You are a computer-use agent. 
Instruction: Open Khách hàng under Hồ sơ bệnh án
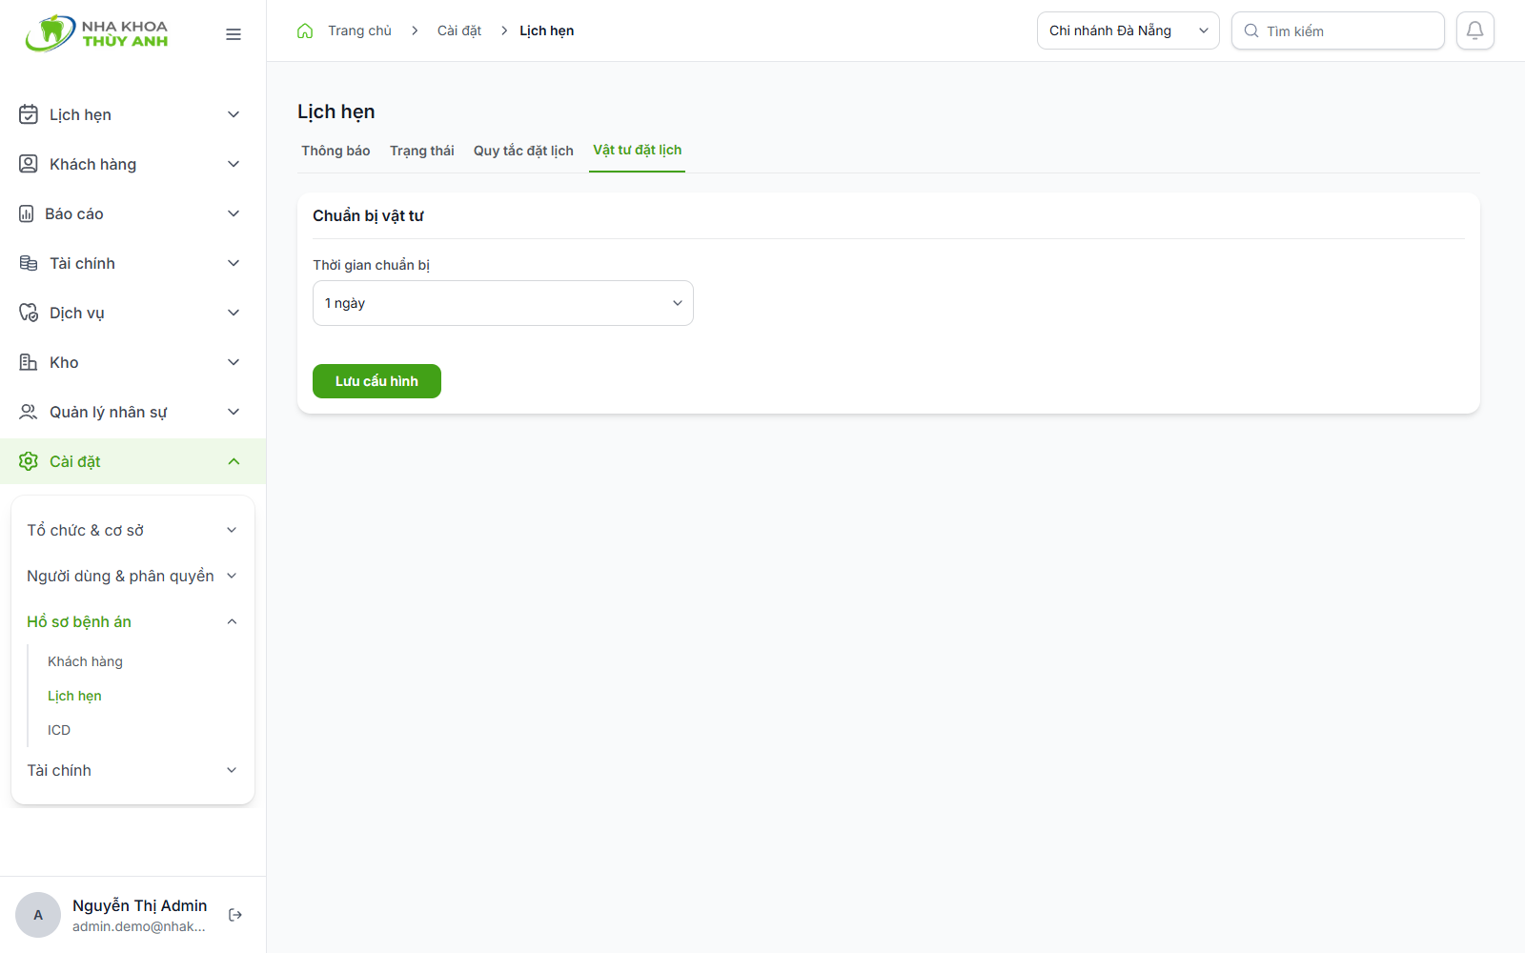point(85,661)
